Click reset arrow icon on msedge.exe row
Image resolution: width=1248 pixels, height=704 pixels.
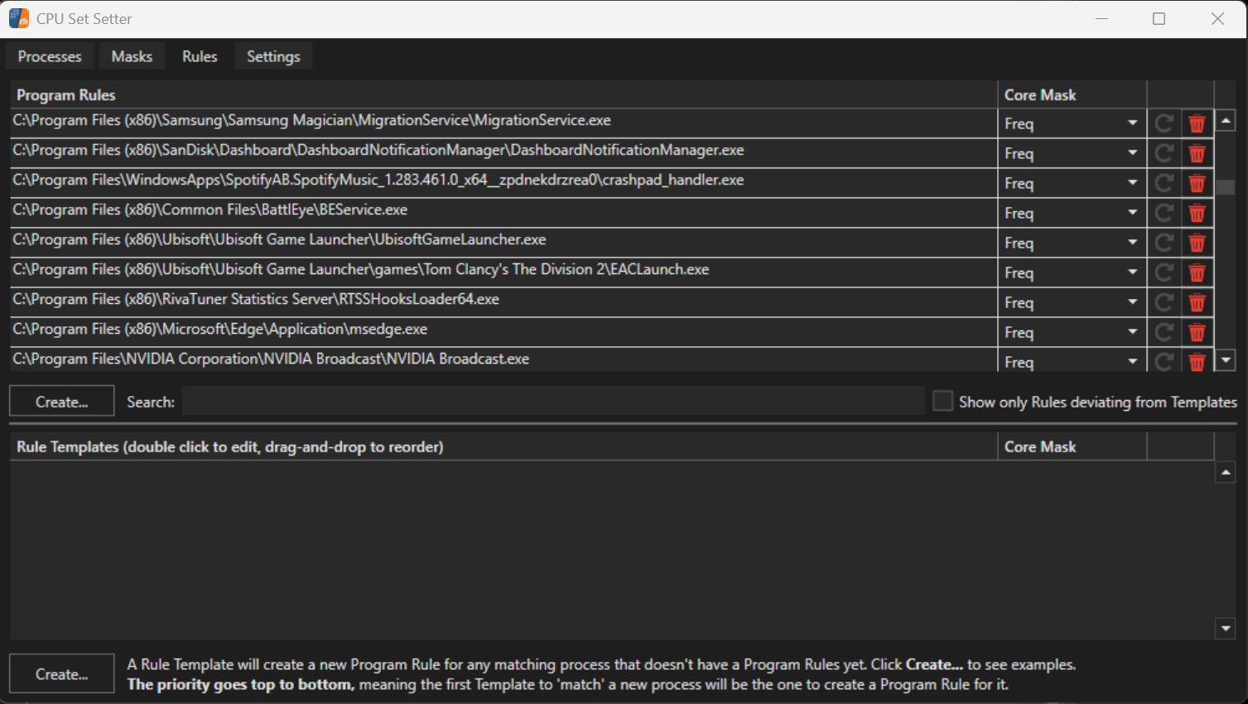coord(1164,332)
